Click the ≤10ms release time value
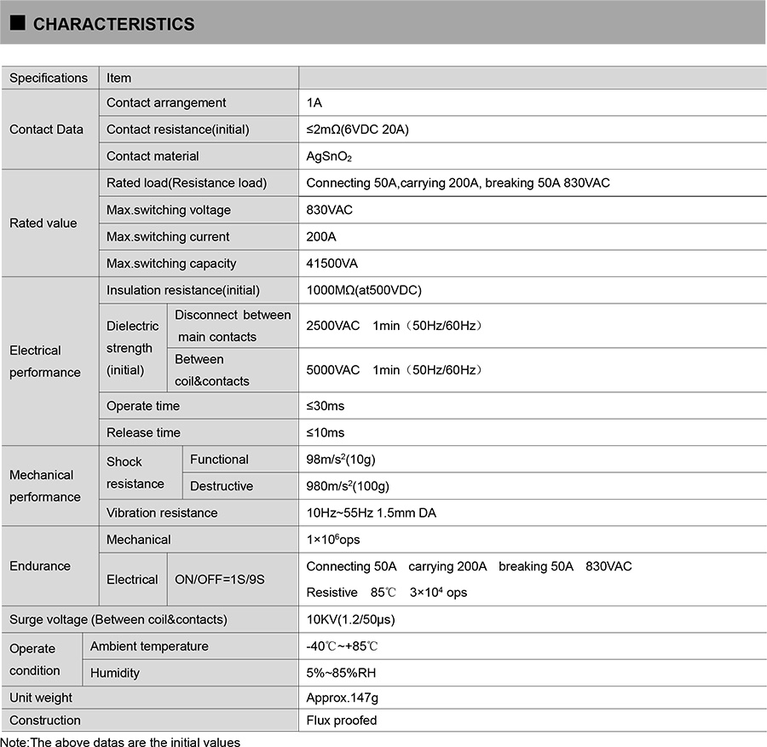The width and height of the screenshot is (767, 747). pyautogui.click(x=325, y=432)
